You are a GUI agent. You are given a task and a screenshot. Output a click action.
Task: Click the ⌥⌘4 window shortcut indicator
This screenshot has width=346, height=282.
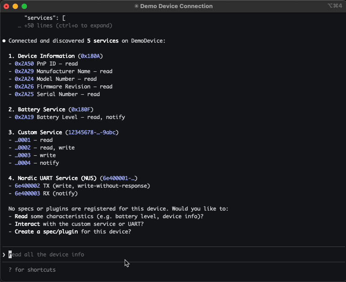coord(335,6)
